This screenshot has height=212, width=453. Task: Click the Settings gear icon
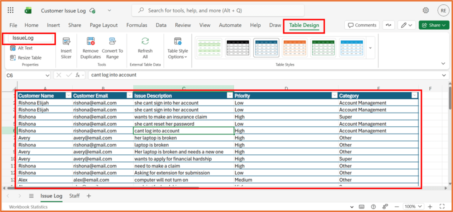tap(426, 10)
